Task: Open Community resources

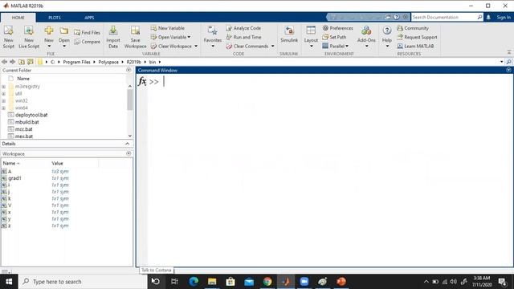Action: click(x=413, y=28)
